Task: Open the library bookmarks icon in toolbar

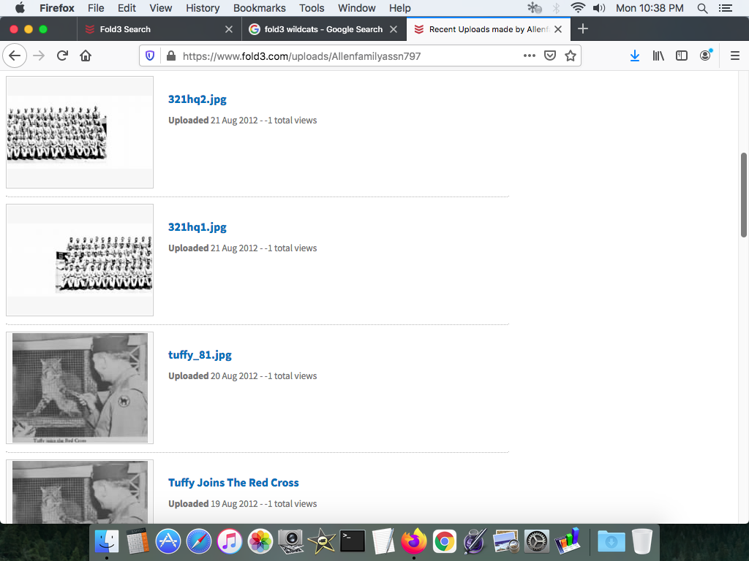Action: coord(658,56)
